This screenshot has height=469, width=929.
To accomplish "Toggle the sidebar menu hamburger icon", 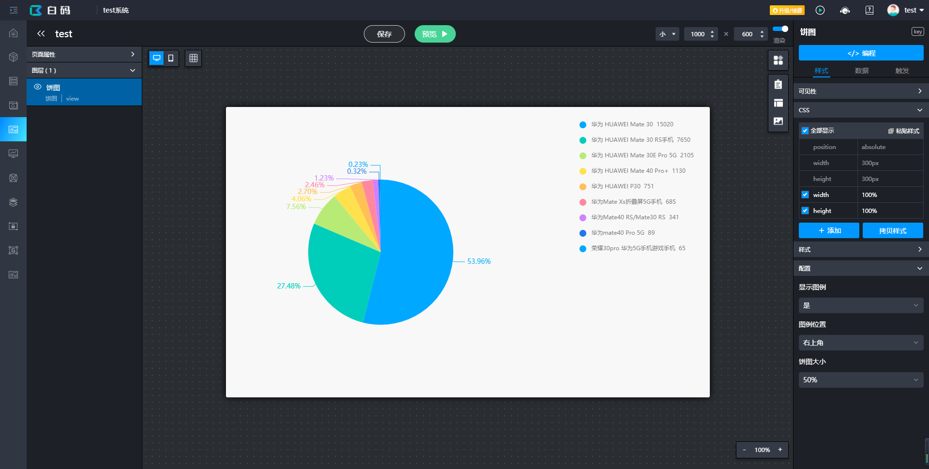I will (x=14, y=10).
